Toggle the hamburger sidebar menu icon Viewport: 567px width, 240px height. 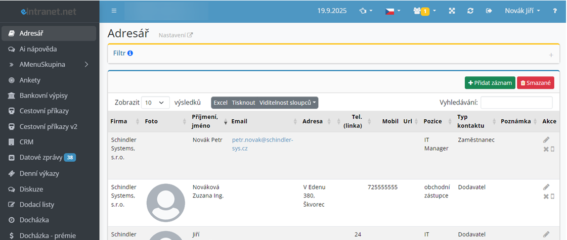click(114, 11)
